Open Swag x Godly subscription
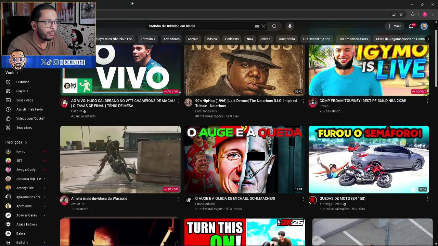Viewport: 438px width, 246px height. 27,169
